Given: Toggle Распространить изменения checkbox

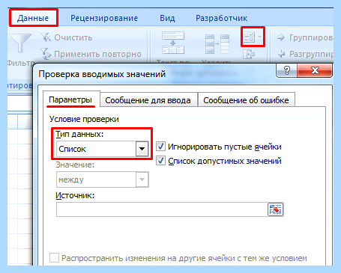Looking at the screenshot, I should [54, 258].
